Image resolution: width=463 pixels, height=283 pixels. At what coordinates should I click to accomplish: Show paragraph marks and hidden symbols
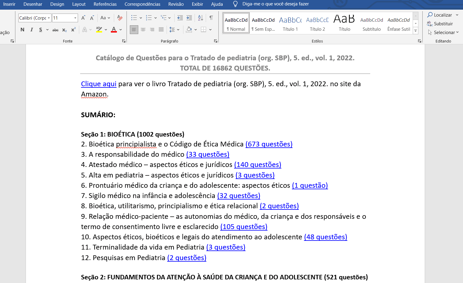pyautogui.click(x=211, y=18)
